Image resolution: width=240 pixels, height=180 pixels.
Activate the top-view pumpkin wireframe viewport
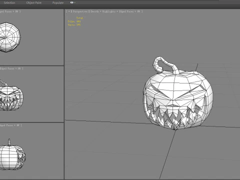pyautogui.click(x=31, y=37)
